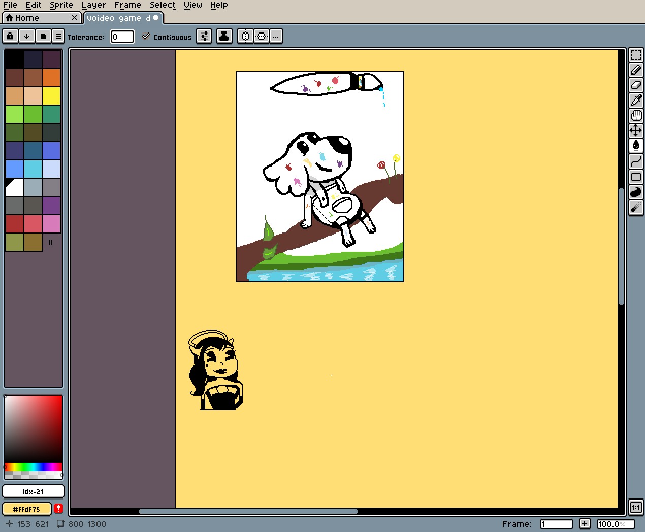Select the Contour tool
Image resolution: width=645 pixels, height=532 pixels.
pyautogui.click(x=635, y=192)
